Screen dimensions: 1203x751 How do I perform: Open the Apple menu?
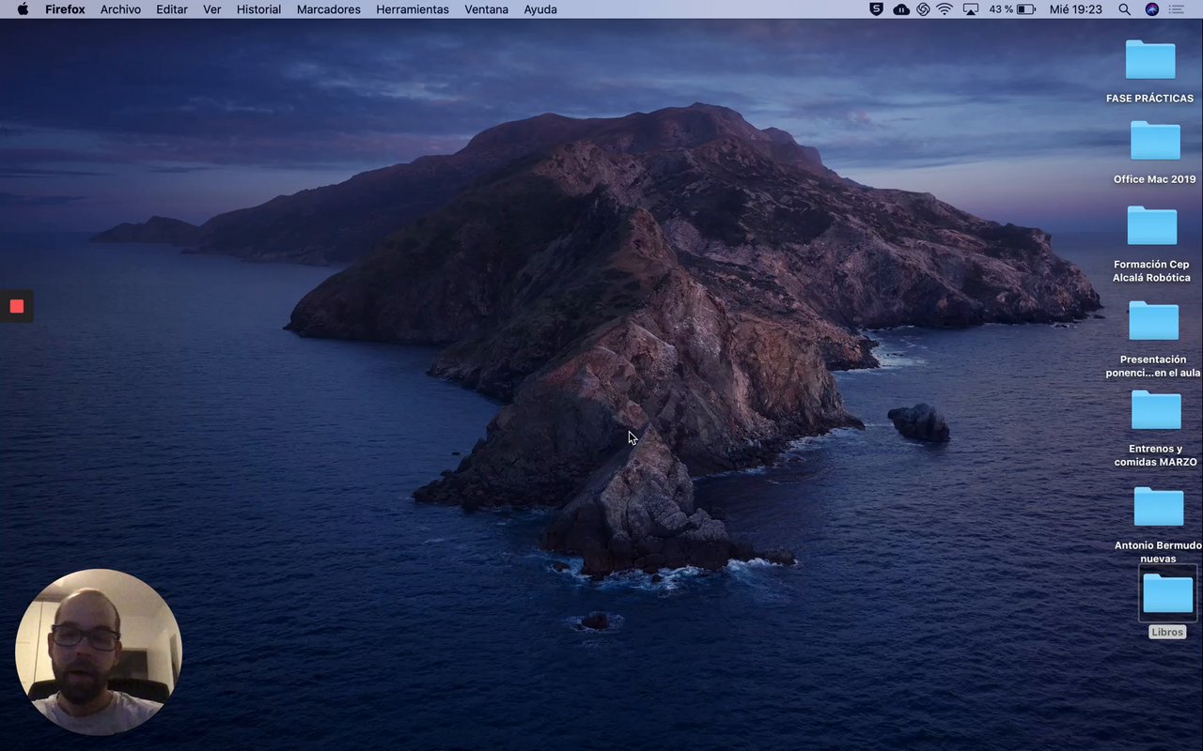23,9
